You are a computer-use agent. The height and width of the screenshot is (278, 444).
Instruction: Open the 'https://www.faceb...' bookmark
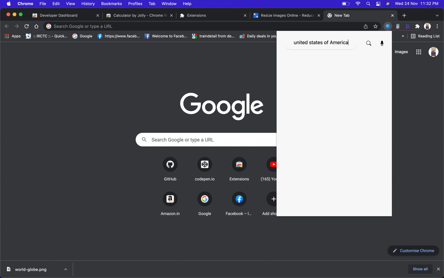pos(118,36)
